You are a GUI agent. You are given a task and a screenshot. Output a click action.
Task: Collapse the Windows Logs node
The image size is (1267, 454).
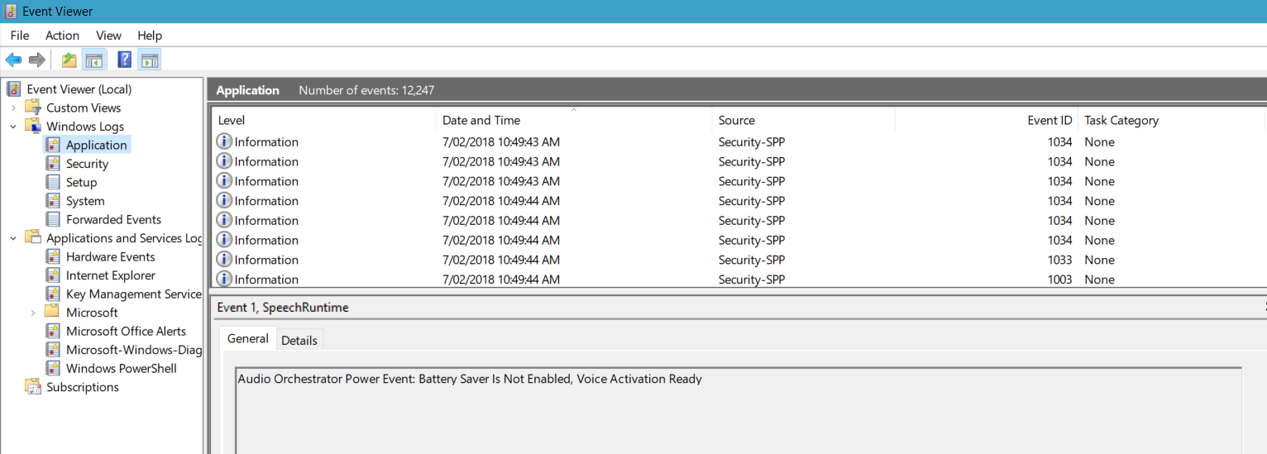(13, 127)
